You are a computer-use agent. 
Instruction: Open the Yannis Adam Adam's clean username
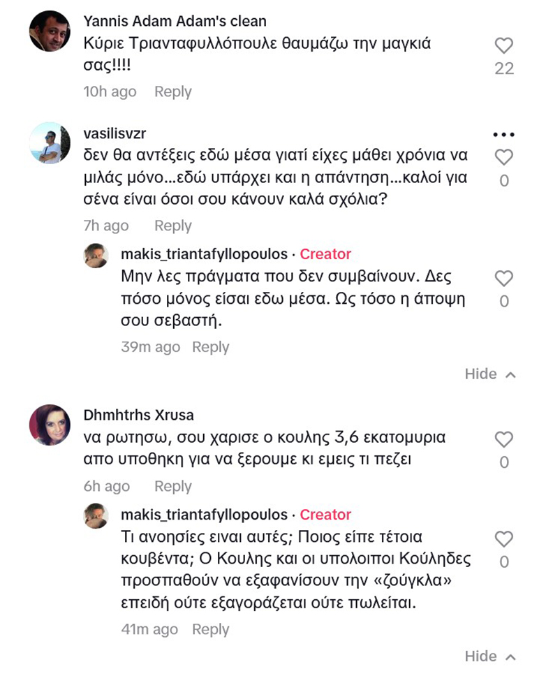(174, 21)
